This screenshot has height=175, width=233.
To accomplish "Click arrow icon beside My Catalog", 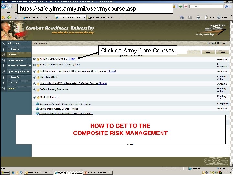I will (x=4, y=49).
